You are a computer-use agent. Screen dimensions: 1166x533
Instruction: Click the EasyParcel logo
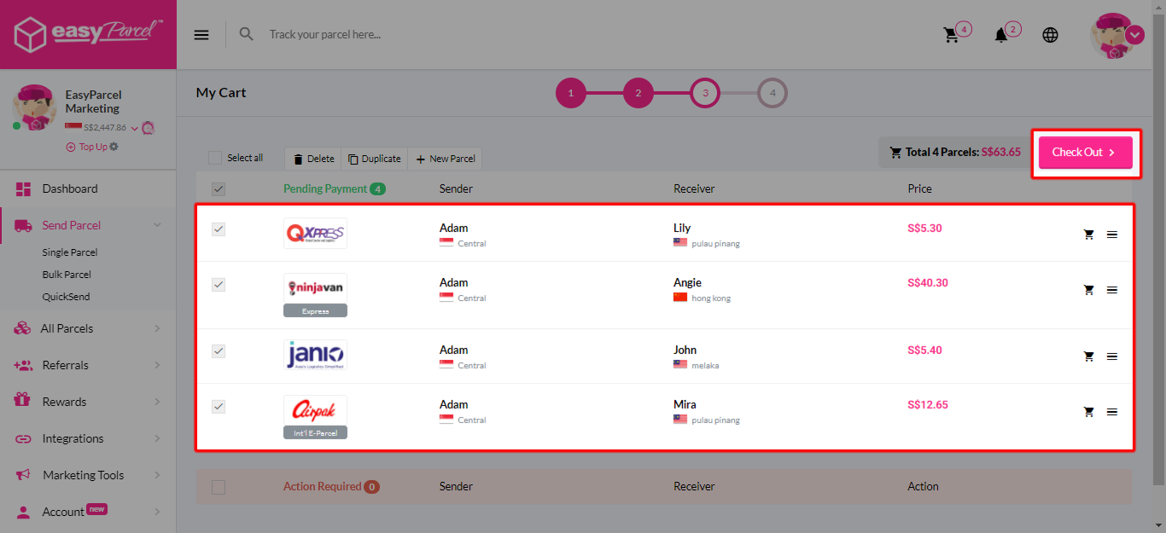click(x=88, y=34)
